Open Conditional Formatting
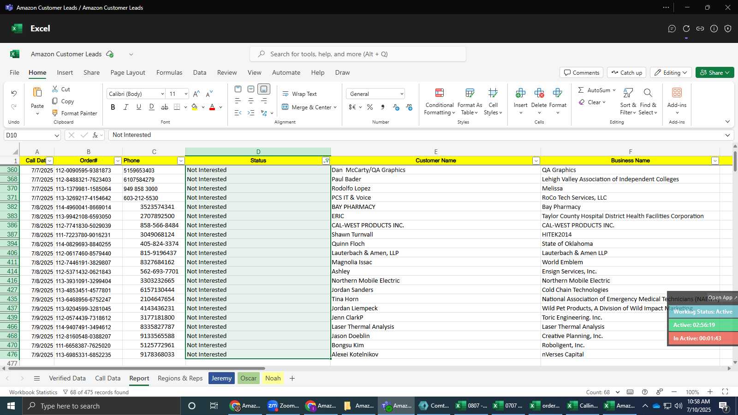Screen dimensions: 738x415 tap(440, 101)
